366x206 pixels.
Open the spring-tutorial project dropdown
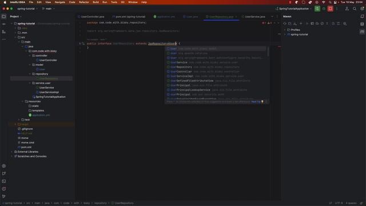(x=27, y=9)
